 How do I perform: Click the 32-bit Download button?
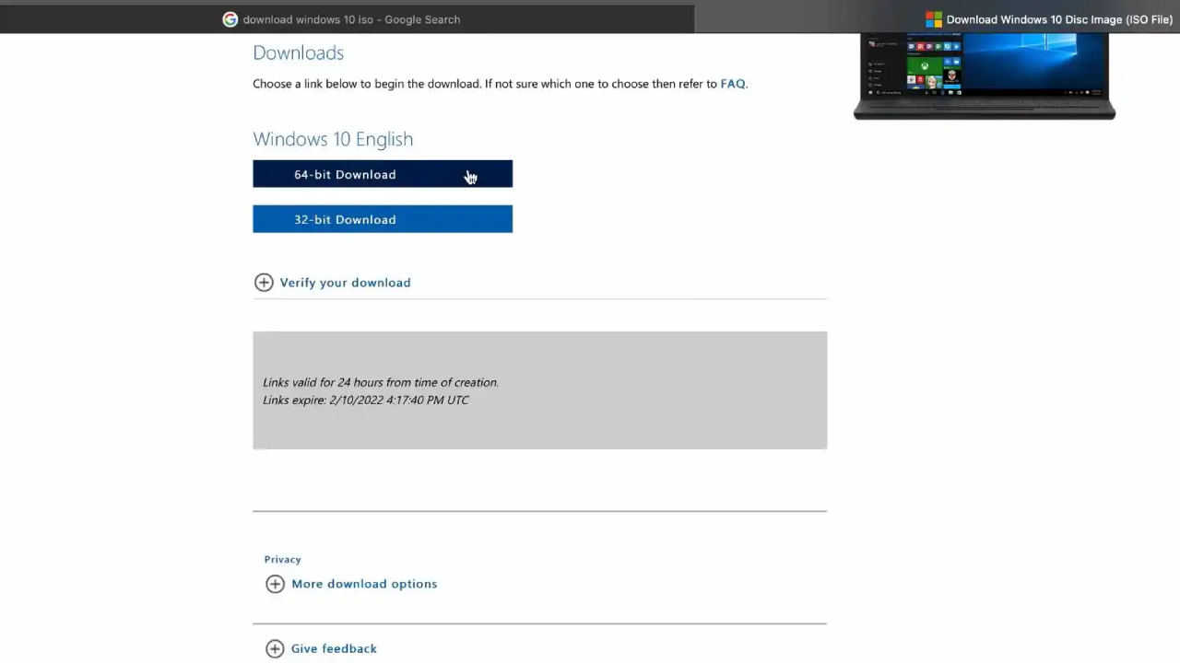383,219
